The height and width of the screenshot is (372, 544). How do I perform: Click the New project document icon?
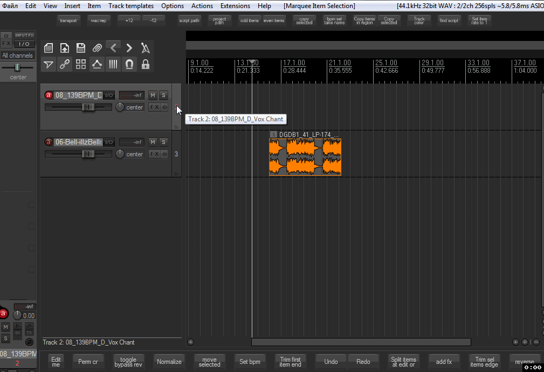pyautogui.click(x=49, y=48)
